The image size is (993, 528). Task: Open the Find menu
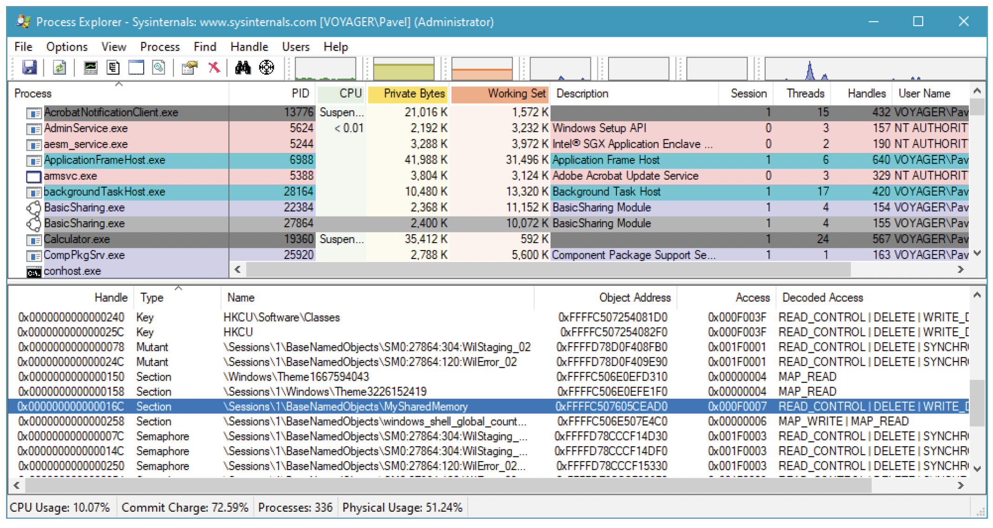(205, 47)
